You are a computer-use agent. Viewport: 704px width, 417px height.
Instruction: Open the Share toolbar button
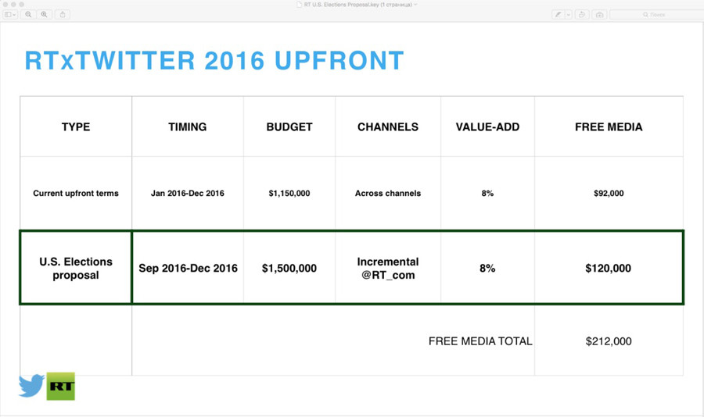[63, 14]
